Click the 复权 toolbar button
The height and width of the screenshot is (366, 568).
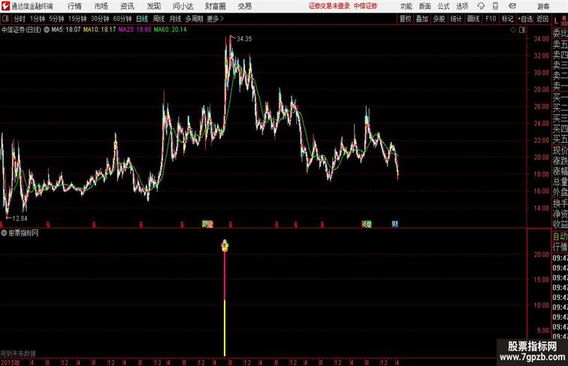click(x=406, y=19)
